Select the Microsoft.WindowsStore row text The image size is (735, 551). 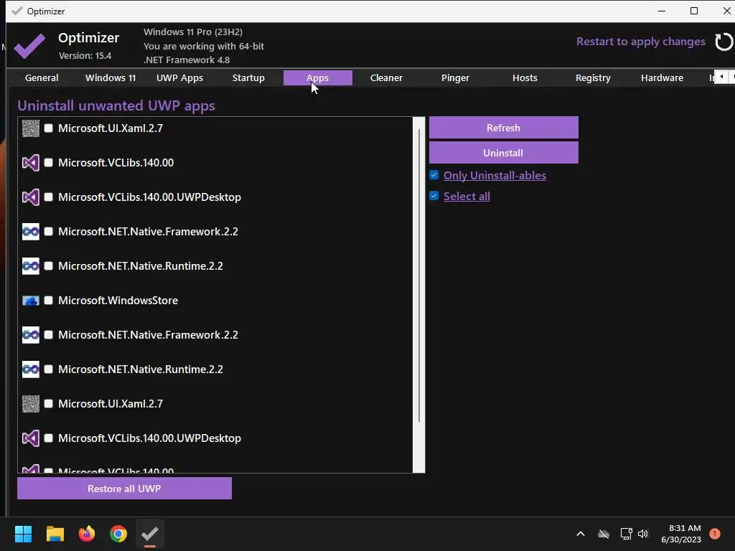[118, 301]
